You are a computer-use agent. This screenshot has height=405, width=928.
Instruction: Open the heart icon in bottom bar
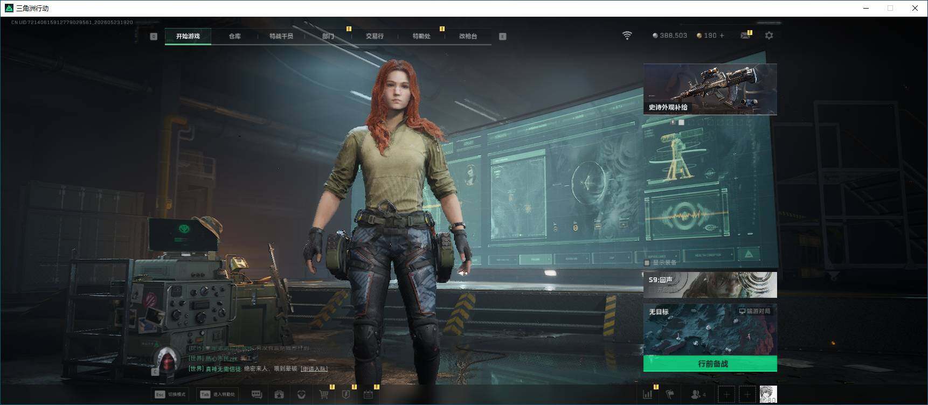[x=301, y=395]
